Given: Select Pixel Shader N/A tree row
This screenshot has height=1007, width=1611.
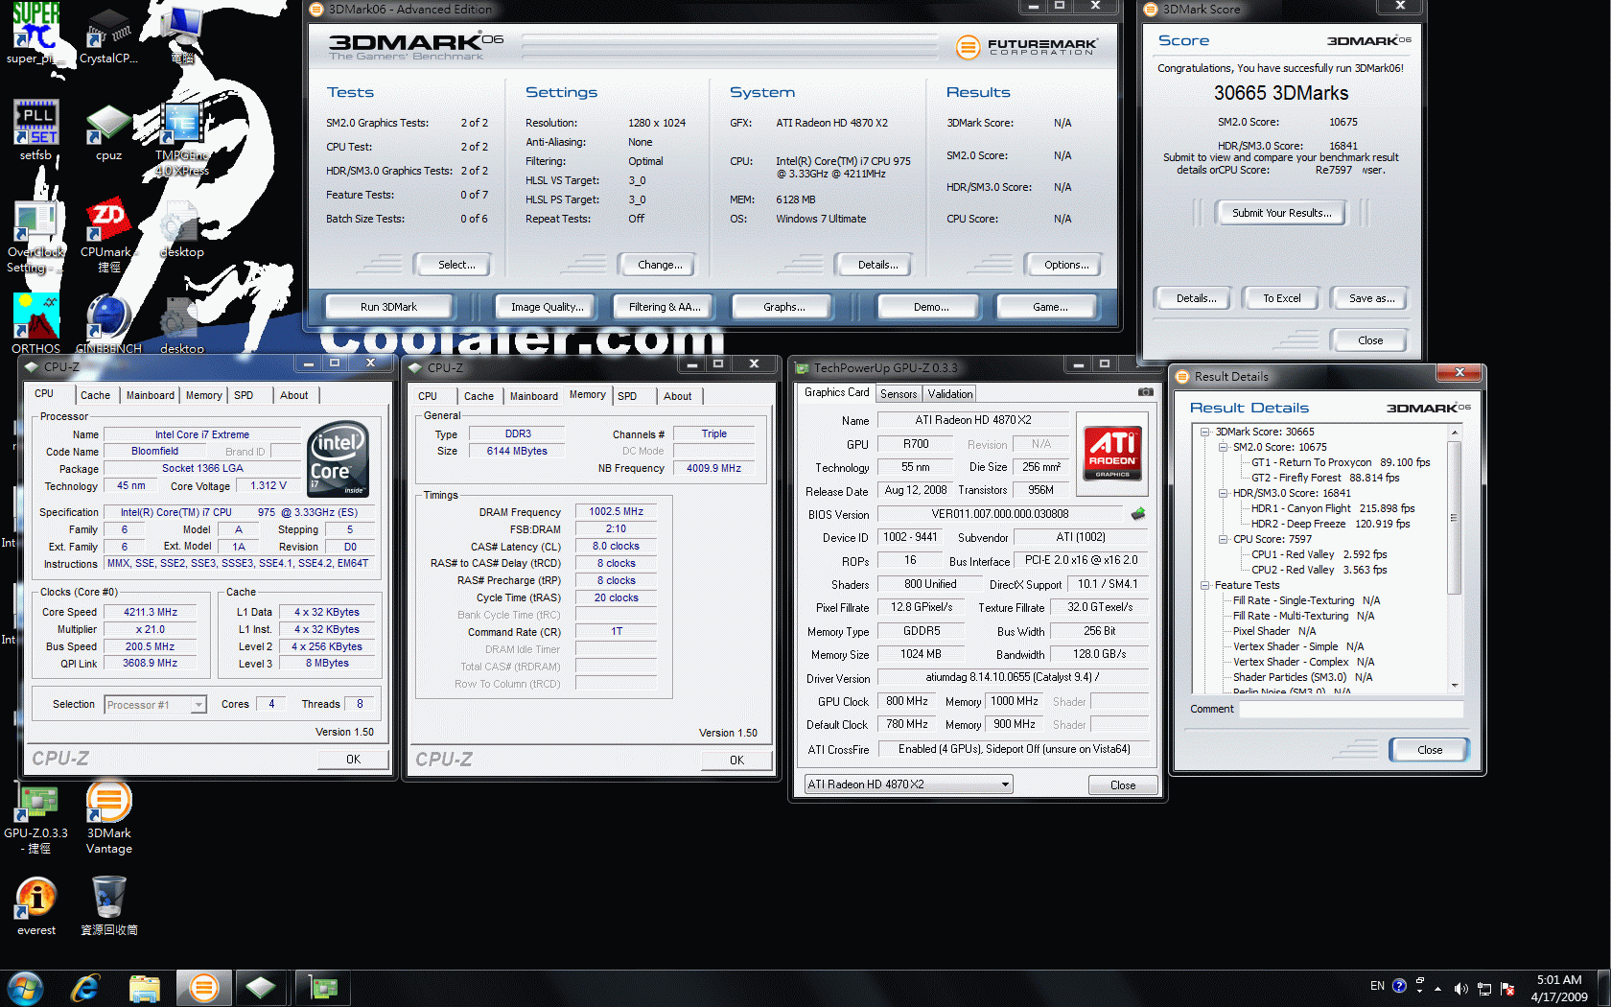Looking at the screenshot, I should (x=1273, y=631).
